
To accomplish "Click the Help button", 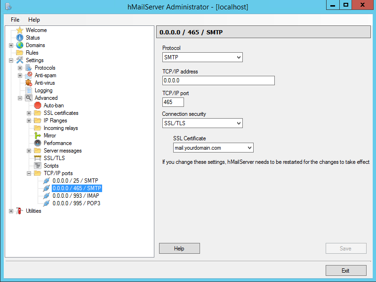I will 179,249.
